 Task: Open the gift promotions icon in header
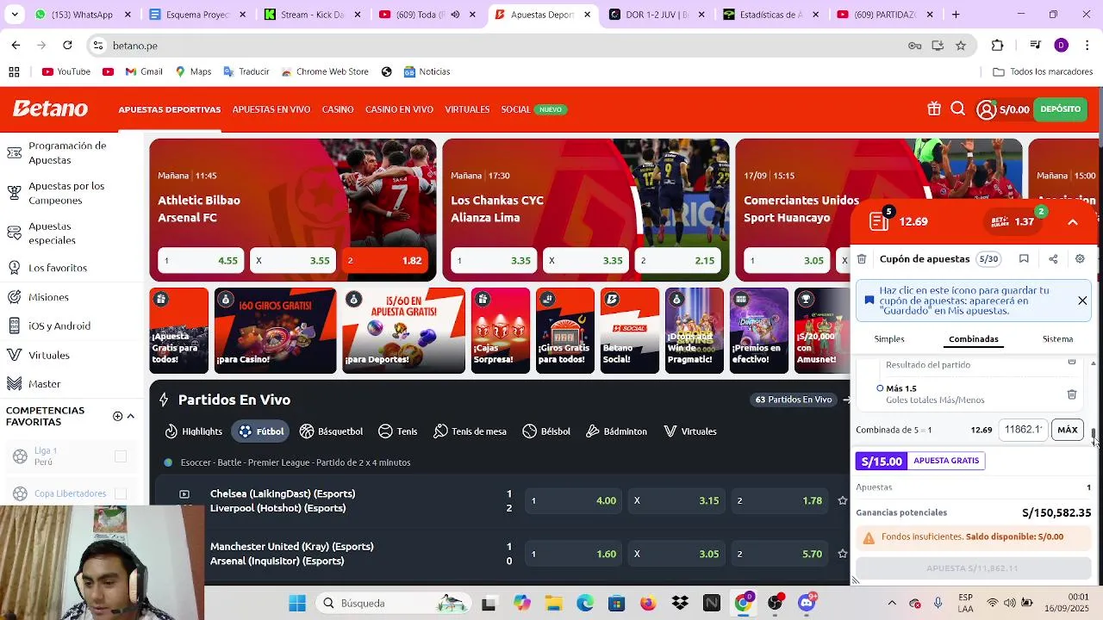pyautogui.click(x=934, y=109)
